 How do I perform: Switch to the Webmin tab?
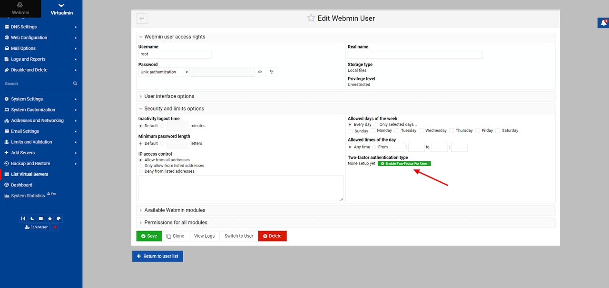pos(20,9)
